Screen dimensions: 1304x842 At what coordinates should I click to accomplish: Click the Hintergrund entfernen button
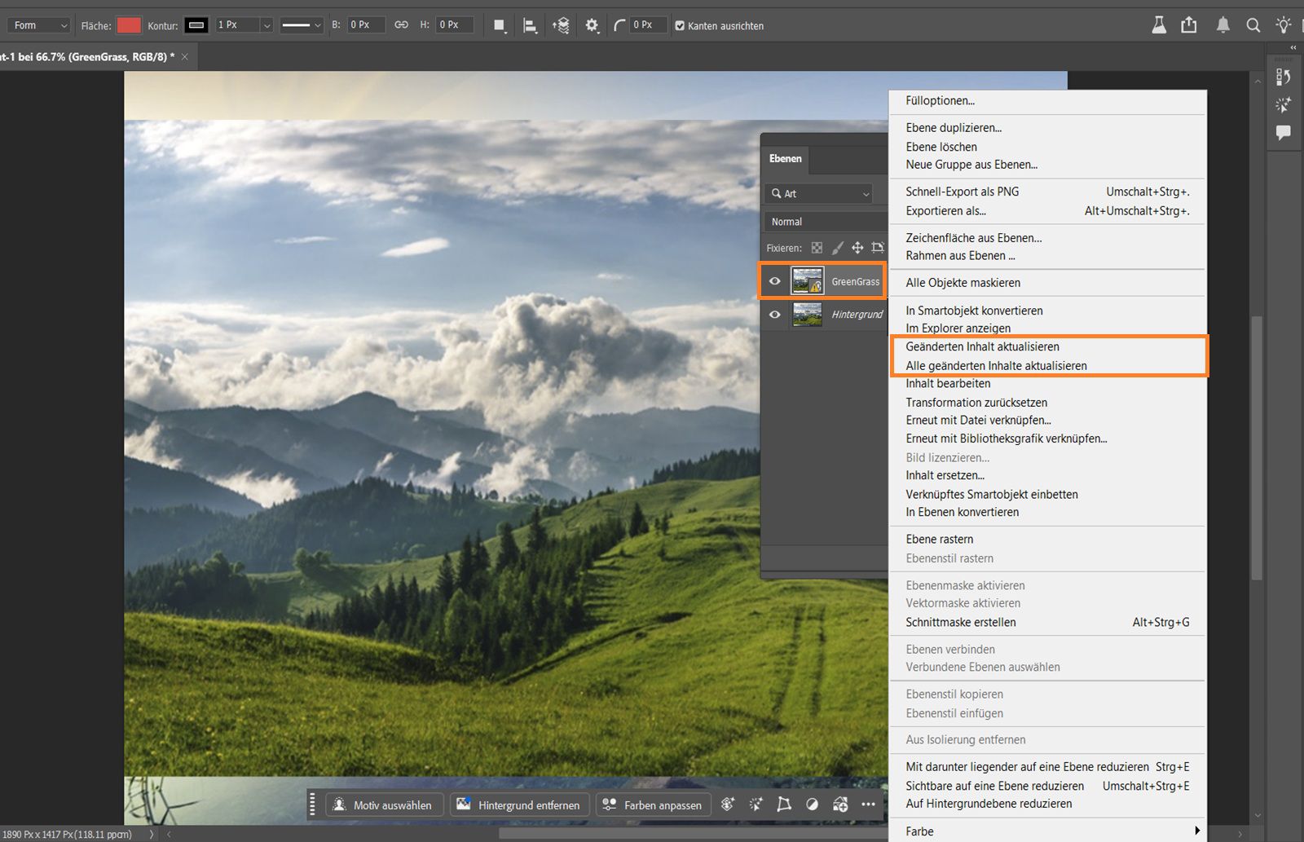(x=518, y=805)
